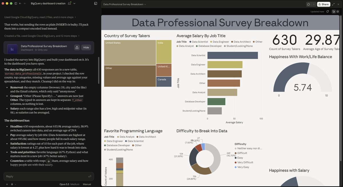Click the Data Scientist salary bar

[x=233, y=55]
